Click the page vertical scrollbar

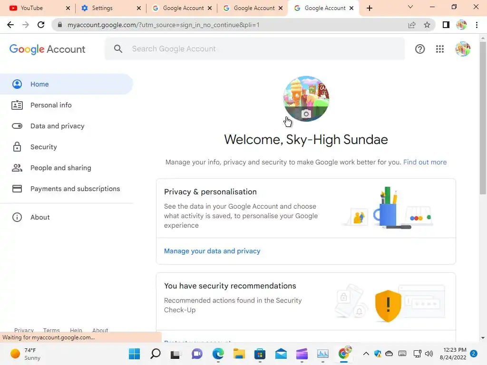coord(483,118)
